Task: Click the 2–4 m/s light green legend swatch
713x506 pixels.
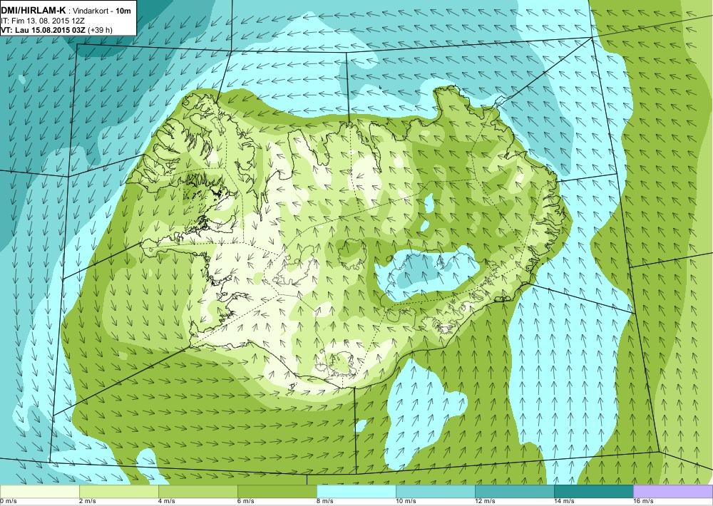Action: [x=118, y=492]
